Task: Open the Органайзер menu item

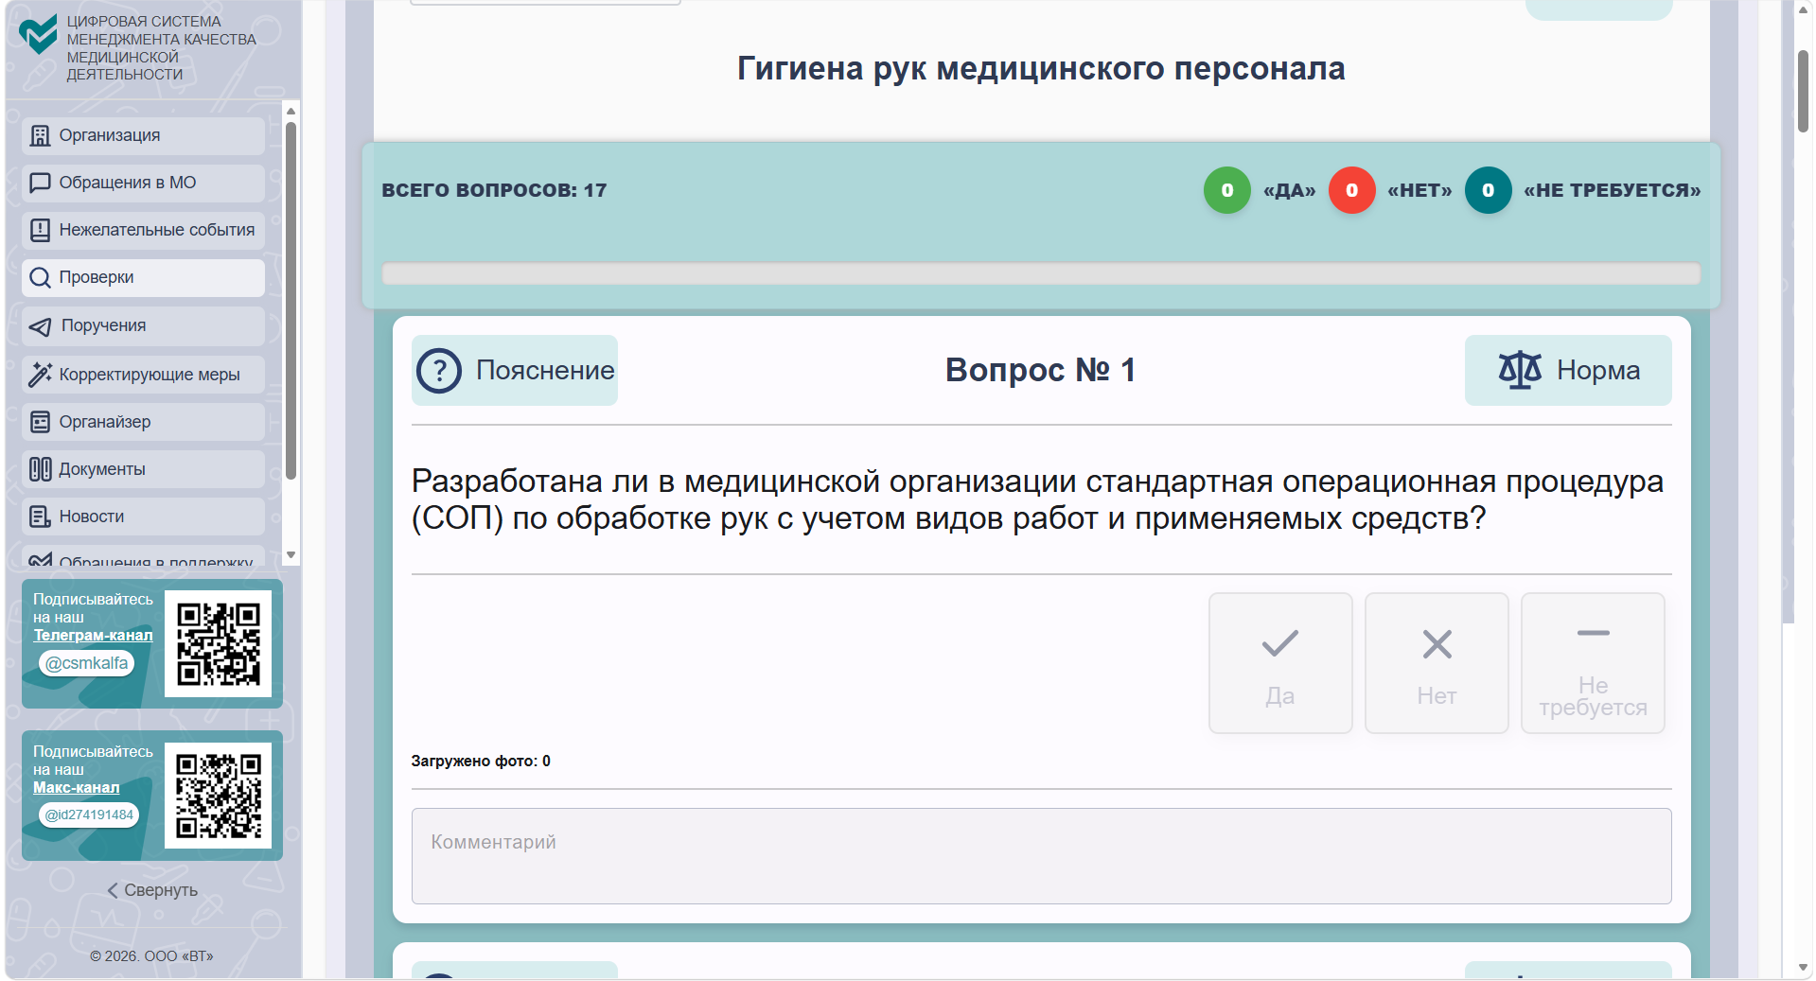Action: (x=143, y=422)
